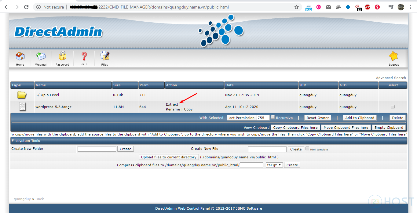Viewport: 417px width, 213px height.
Task: Click the Reset Owner button
Action: click(318, 118)
